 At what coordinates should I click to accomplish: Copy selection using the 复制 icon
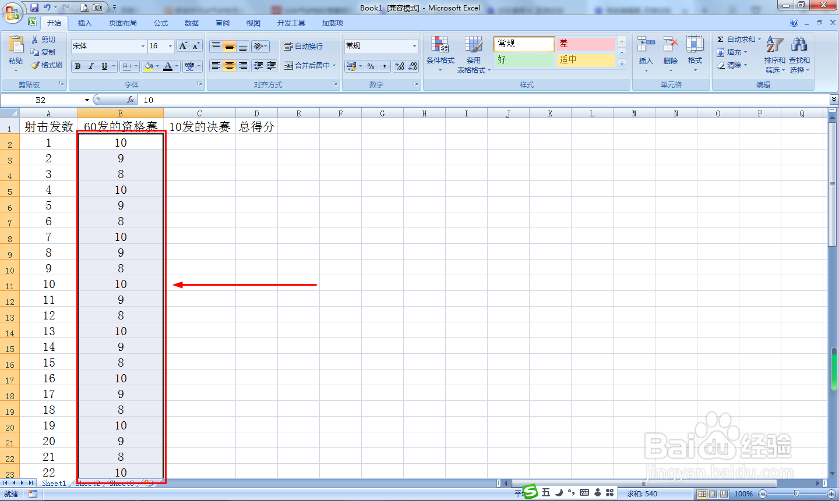pyautogui.click(x=35, y=52)
